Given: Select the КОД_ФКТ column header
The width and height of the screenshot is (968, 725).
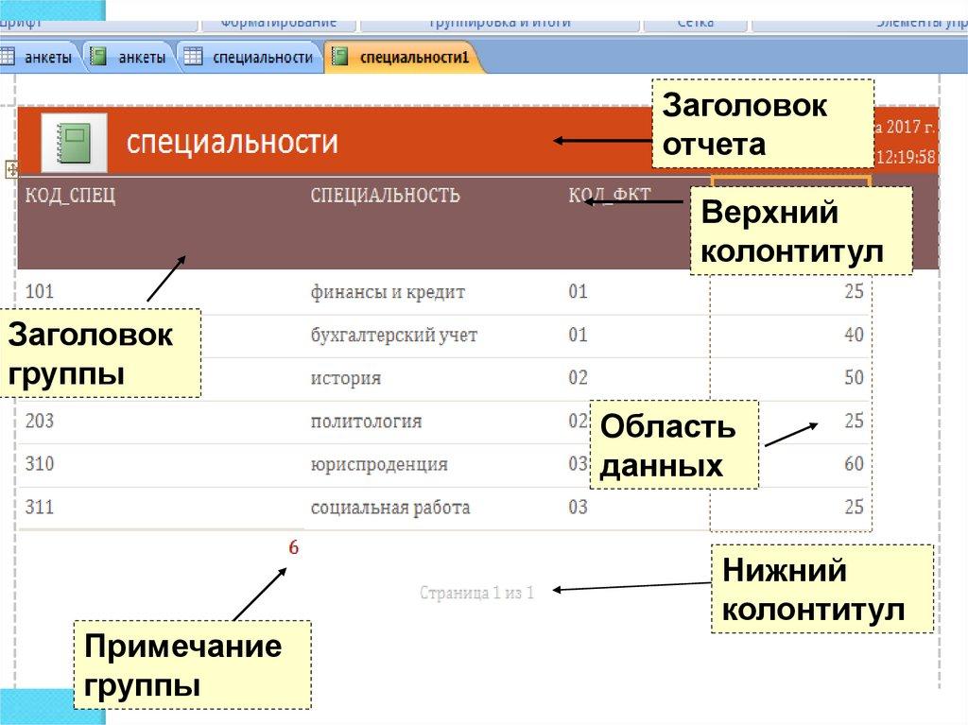Looking at the screenshot, I should coord(610,196).
